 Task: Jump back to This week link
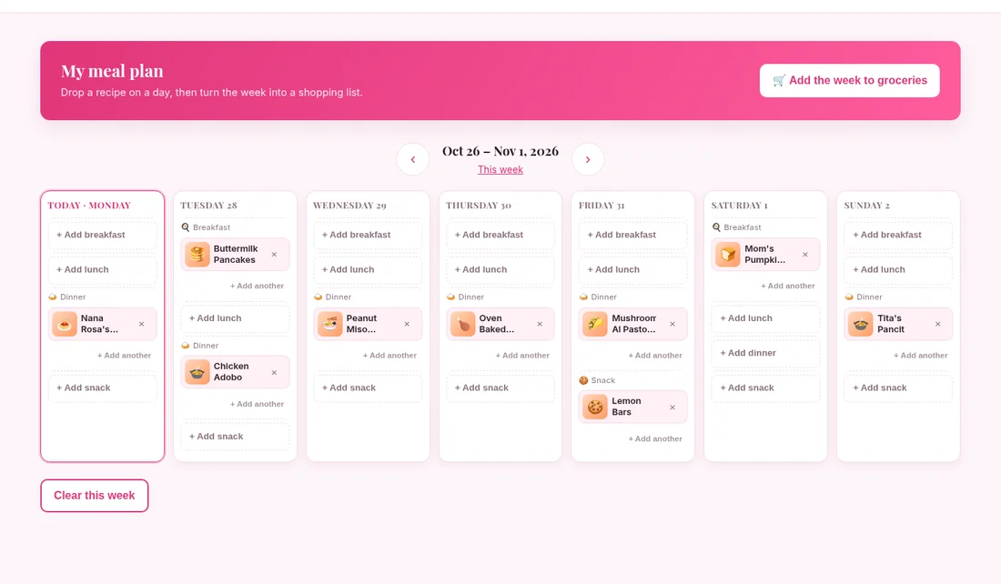click(500, 170)
